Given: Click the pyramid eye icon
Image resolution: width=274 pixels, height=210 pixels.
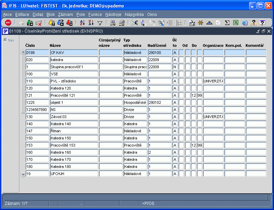Looking at the screenshot, I should pos(209,23).
